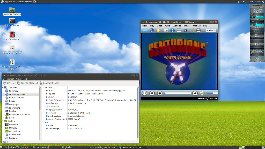Viewport: 265px width, 149px height.
Task: Select Filesystems in the sidebar tree
Action: (14, 108)
